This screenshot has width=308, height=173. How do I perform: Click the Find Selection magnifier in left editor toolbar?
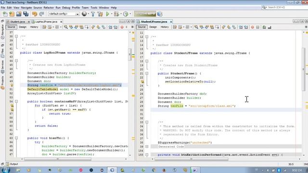click(66, 27)
